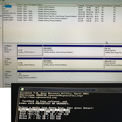This screenshot has height=122, width=122.
Task: Select 'OS (C:)' in volume list
Action: (8, 15)
